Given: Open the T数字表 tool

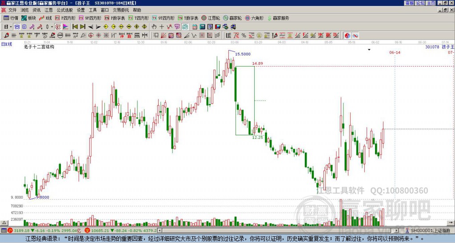Looking at the screenshot, I should click(188, 18).
